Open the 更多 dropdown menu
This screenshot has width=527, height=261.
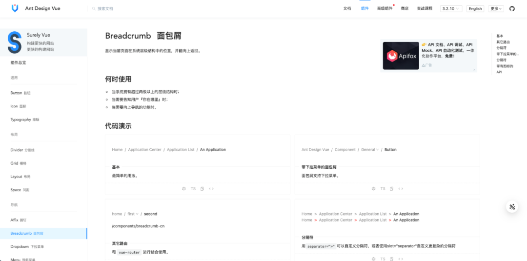pos(496,9)
